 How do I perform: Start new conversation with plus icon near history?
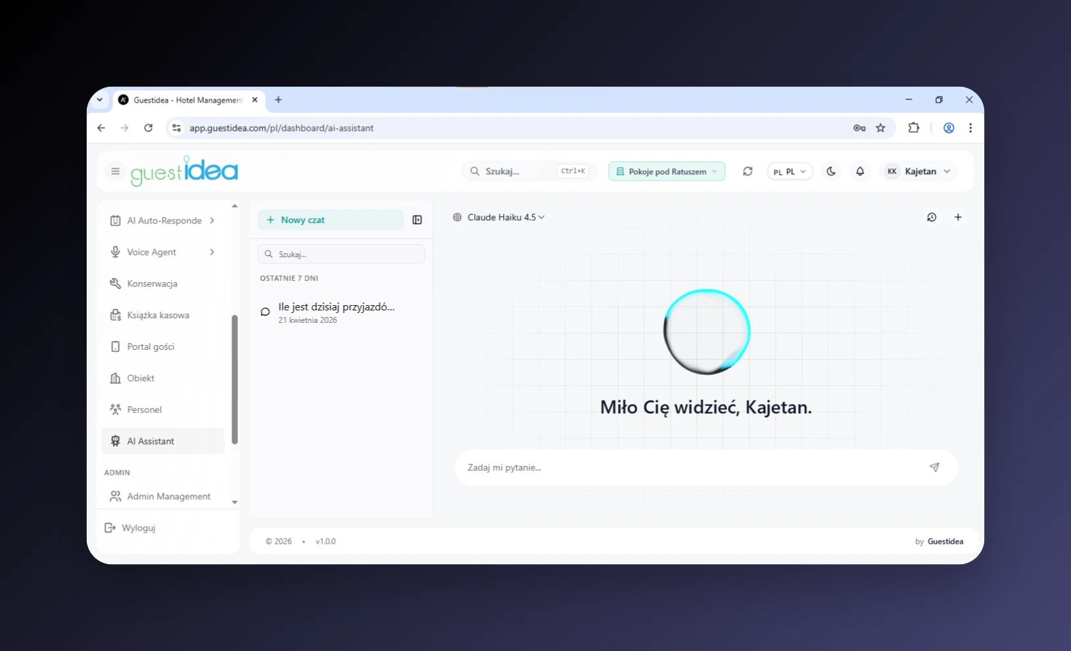click(958, 218)
